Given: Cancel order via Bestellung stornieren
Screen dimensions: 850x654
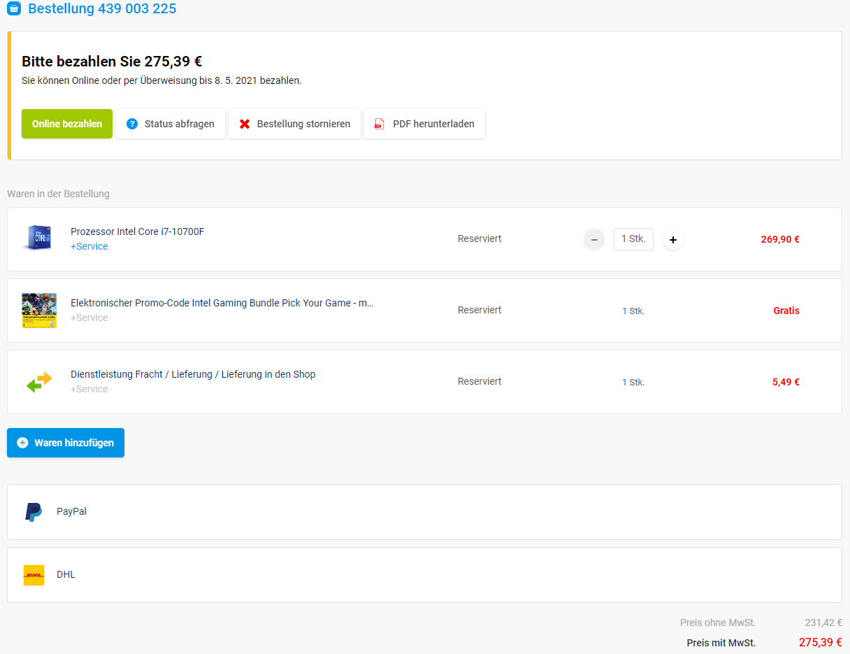Looking at the screenshot, I should pyautogui.click(x=294, y=124).
